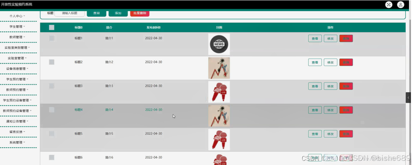Viewport: 412px width, 165px height.
Task: Click 修改 in the 标题4 row
Action: [x=331, y=110]
